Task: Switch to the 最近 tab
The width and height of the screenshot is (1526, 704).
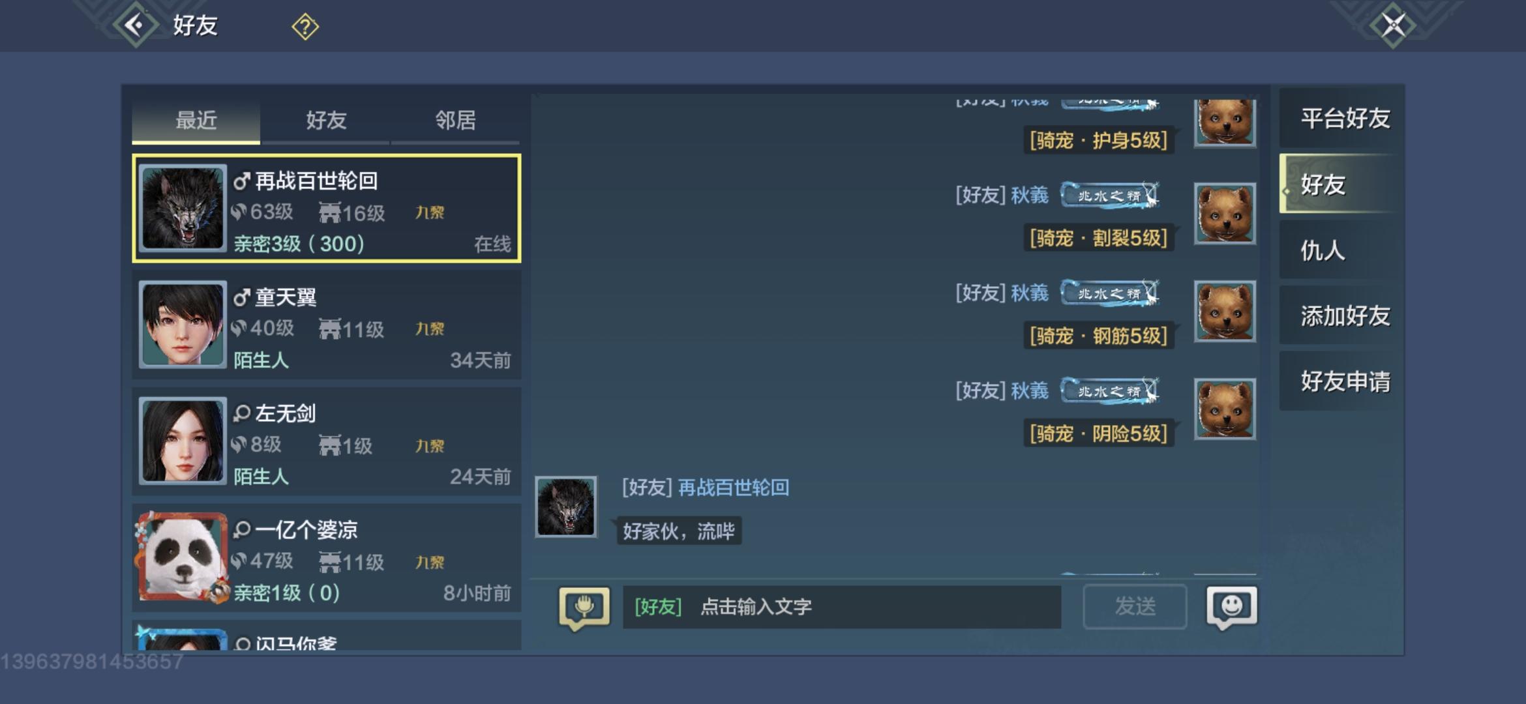Action: (196, 121)
